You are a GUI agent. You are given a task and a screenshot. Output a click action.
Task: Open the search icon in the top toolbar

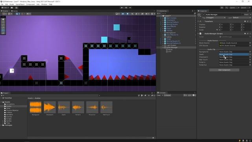[226, 7]
